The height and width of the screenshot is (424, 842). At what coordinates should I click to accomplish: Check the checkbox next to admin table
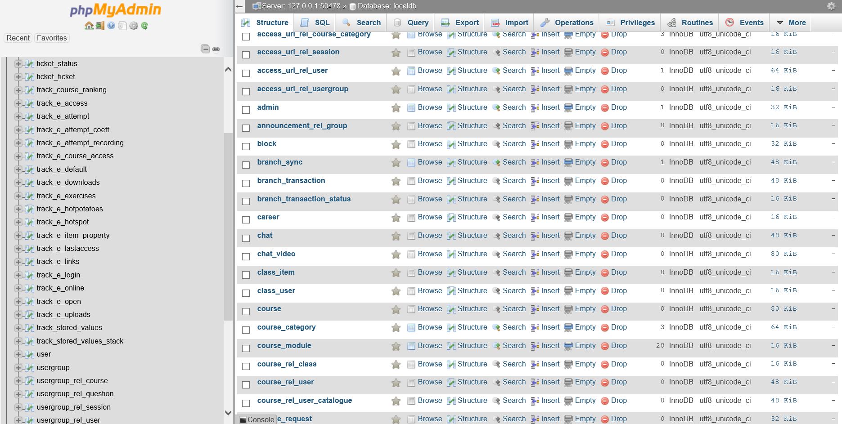pyautogui.click(x=246, y=110)
